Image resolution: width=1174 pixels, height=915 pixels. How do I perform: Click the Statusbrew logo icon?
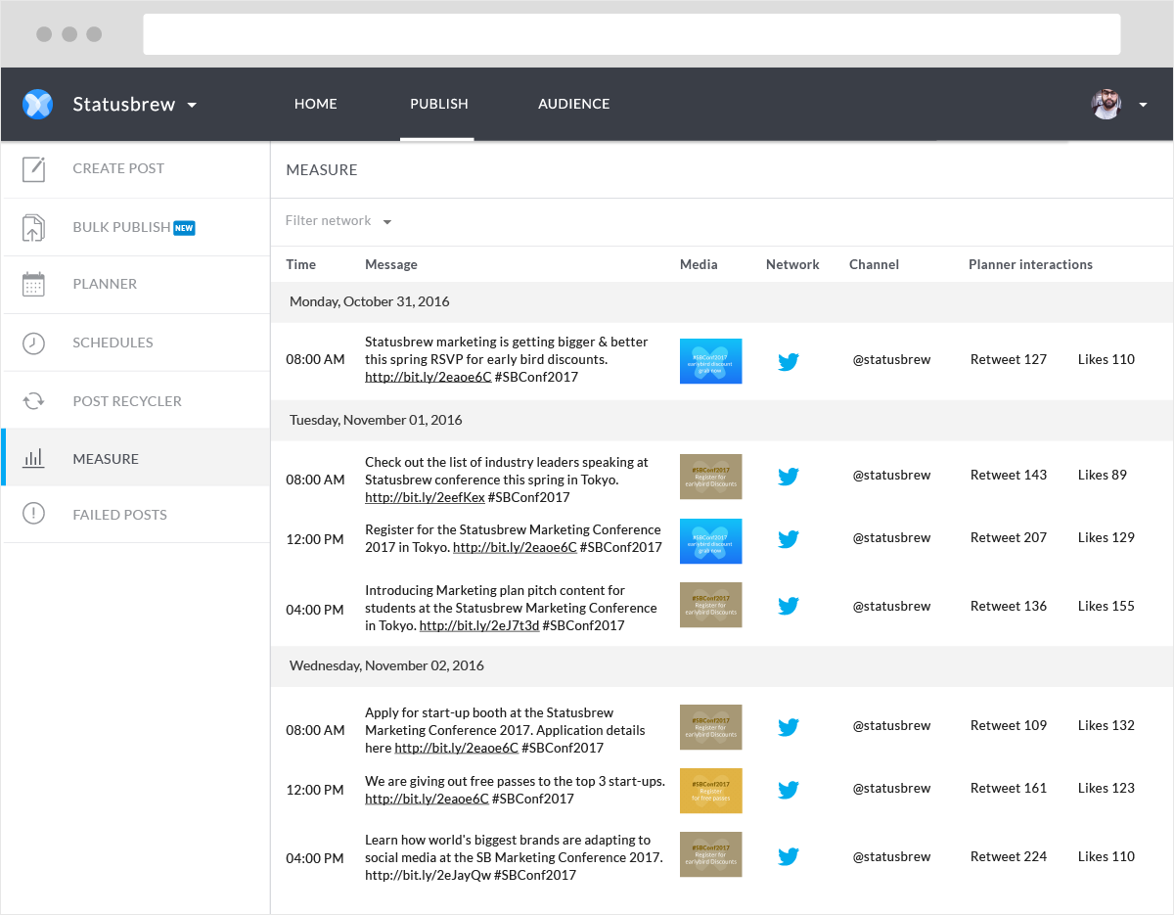37,104
